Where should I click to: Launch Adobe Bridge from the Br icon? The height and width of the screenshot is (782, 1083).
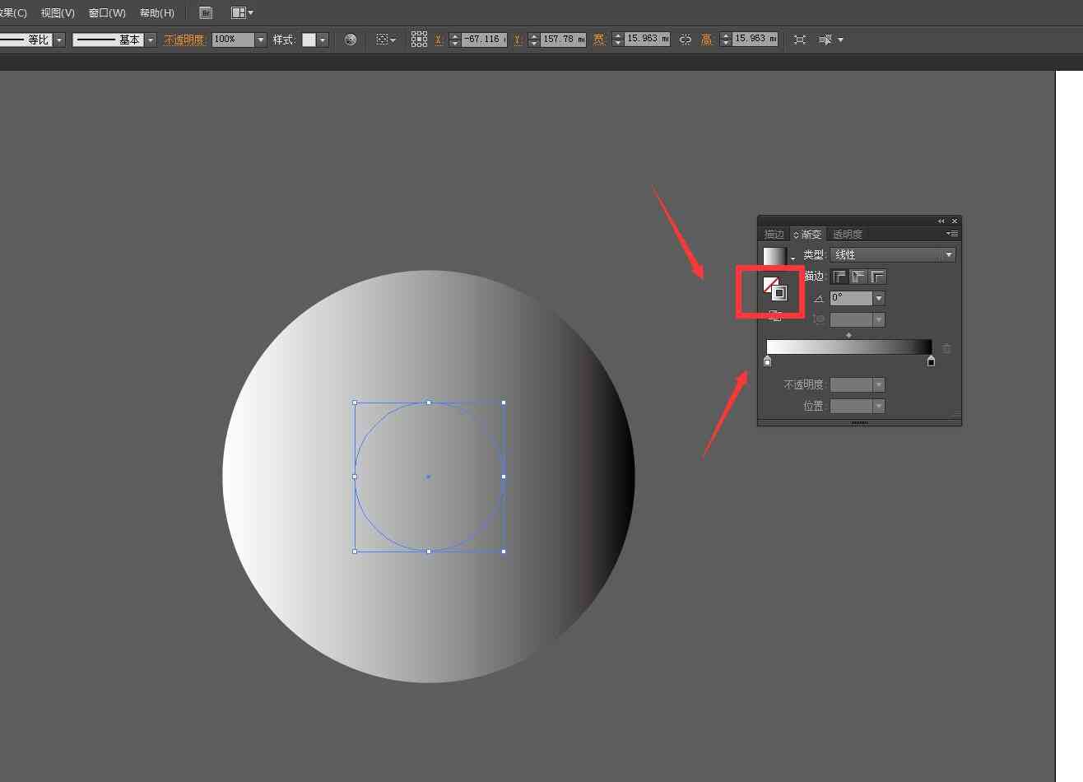(206, 12)
